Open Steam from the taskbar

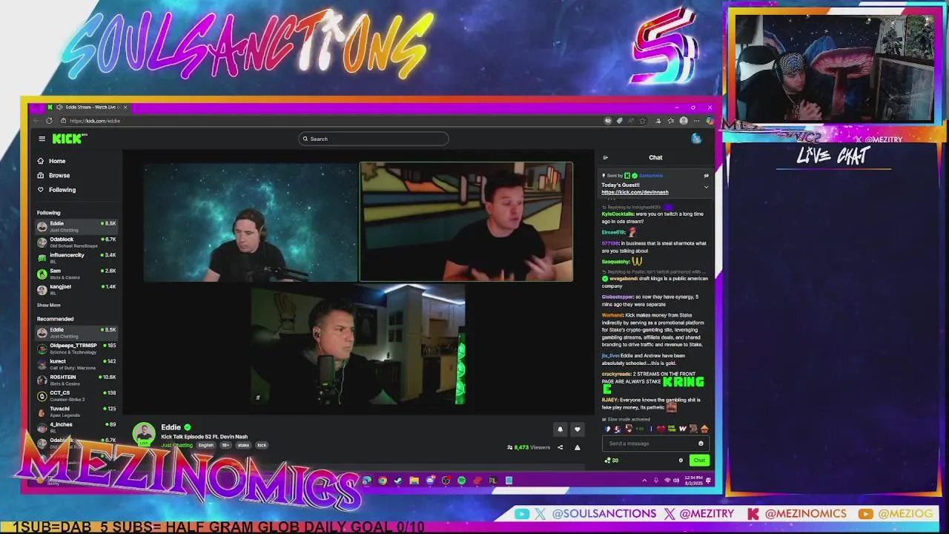point(398,481)
